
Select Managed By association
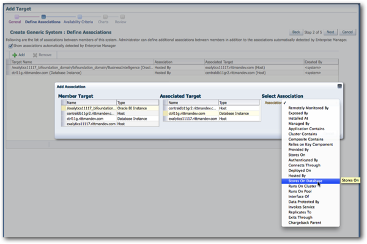point(311,124)
